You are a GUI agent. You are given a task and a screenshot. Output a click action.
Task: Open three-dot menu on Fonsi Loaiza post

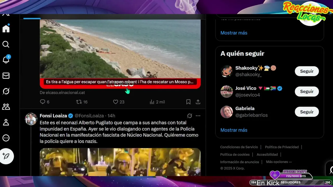click(x=198, y=116)
